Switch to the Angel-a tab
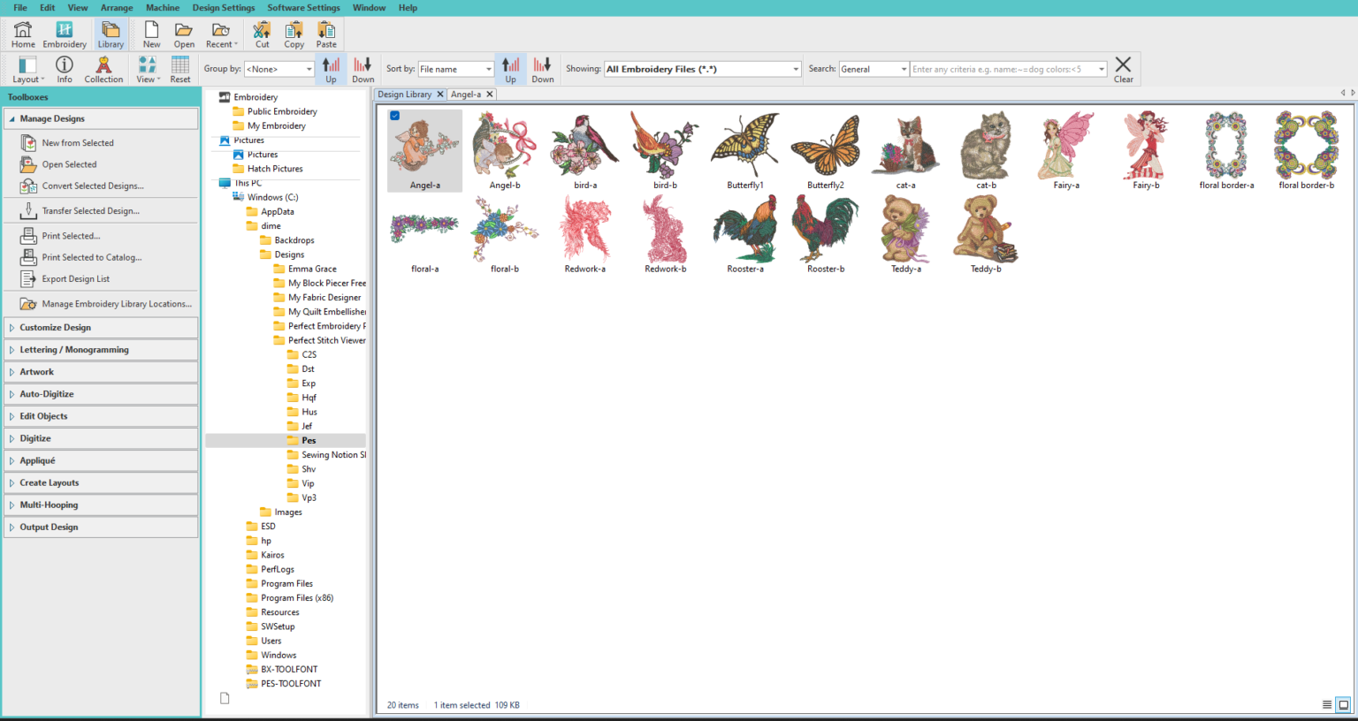The image size is (1358, 721). coord(466,93)
